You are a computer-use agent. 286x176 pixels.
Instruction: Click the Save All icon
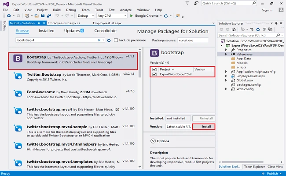pyautogui.click(x=49, y=16)
